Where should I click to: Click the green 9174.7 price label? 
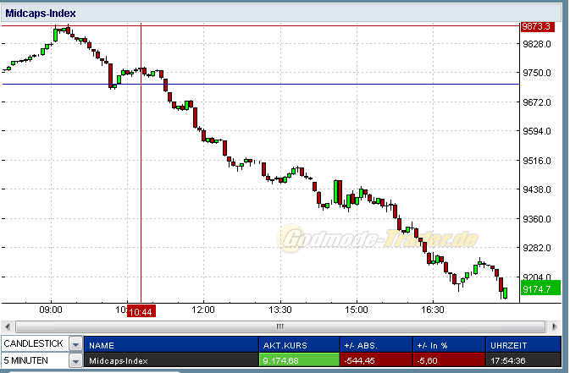tap(540, 289)
